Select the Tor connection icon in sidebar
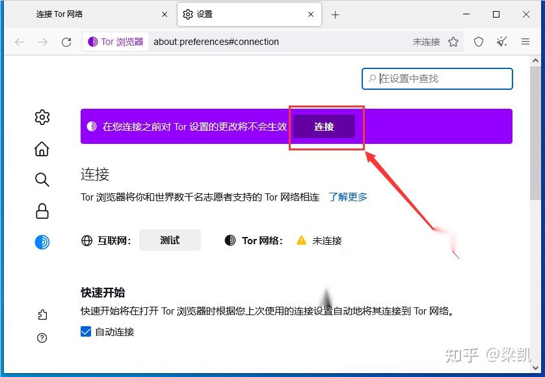The width and height of the screenshot is (545, 377). [x=42, y=242]
